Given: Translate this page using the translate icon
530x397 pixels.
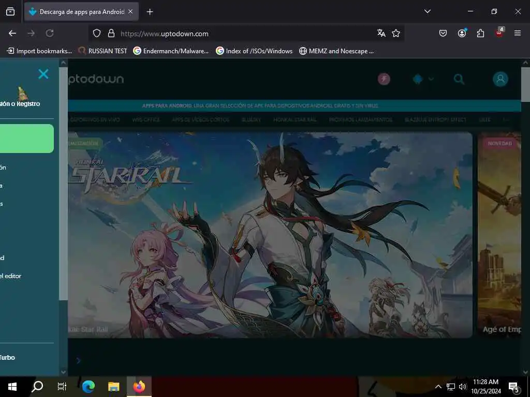Looking at the screenshot, I should point(381,33).
